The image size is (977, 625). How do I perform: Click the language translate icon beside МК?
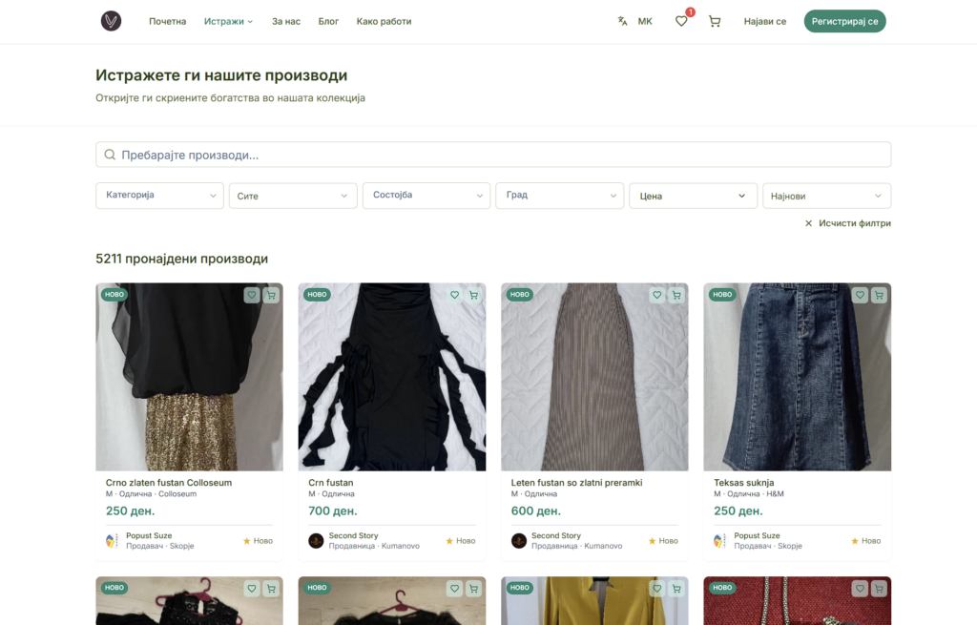(x=622, y=21)
